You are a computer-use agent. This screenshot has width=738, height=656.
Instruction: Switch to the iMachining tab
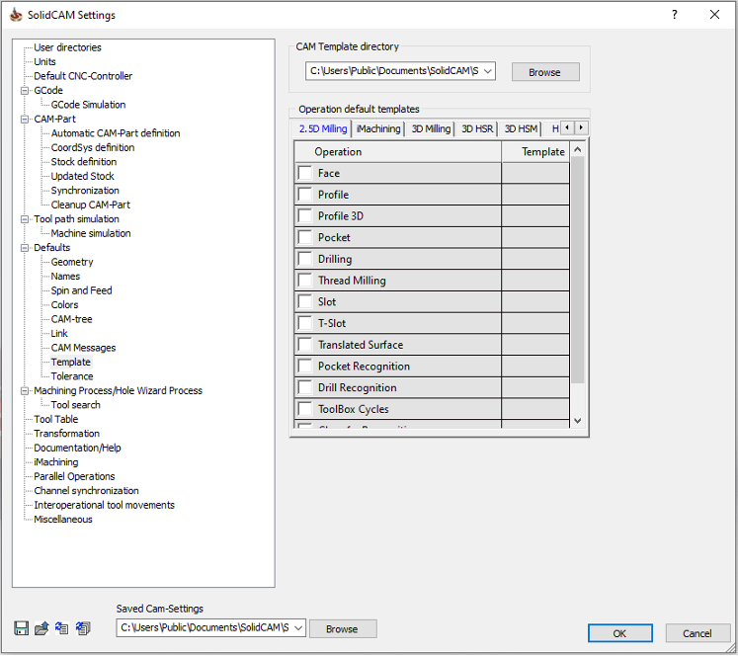pos(378,128)
